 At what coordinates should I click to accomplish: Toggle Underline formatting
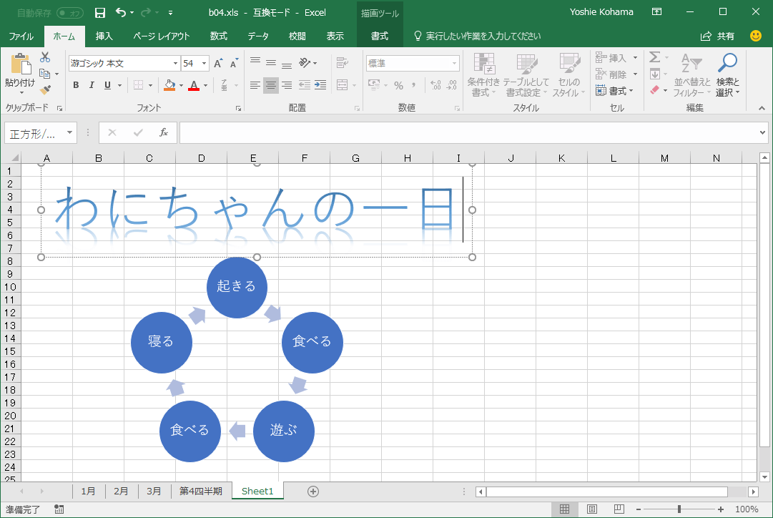tap(107, 85)
